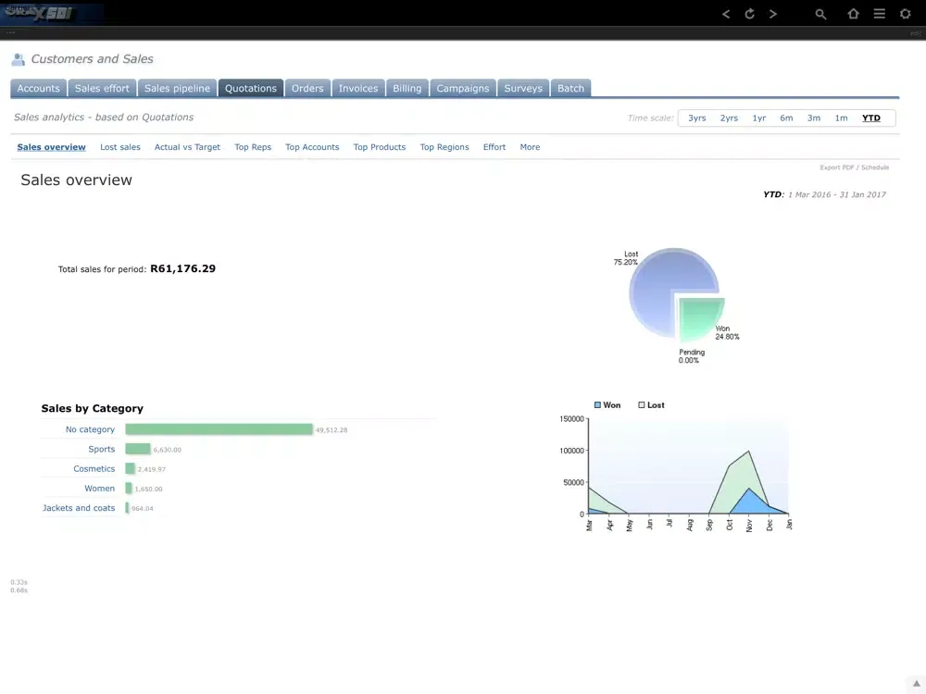Viewport: 926px width, 694px height.
Task: Go to home via the house icon
Action: pyautogui.click(x=853, y=14)
